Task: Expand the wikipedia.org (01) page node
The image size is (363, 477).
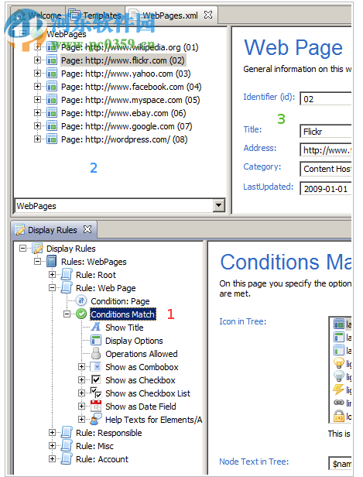Action: point(37,47)
